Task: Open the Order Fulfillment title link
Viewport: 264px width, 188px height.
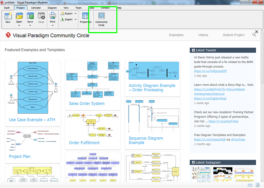Action: pyautogui.click(x=84, y=143)
